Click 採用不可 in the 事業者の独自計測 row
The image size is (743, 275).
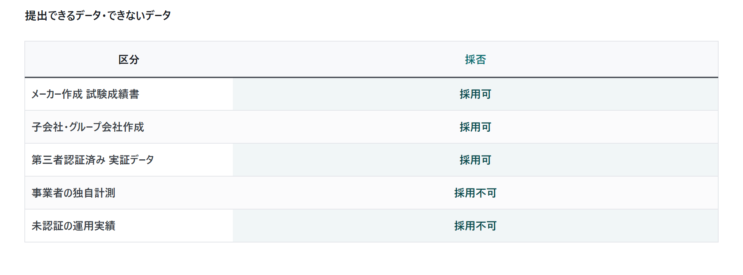475,193
